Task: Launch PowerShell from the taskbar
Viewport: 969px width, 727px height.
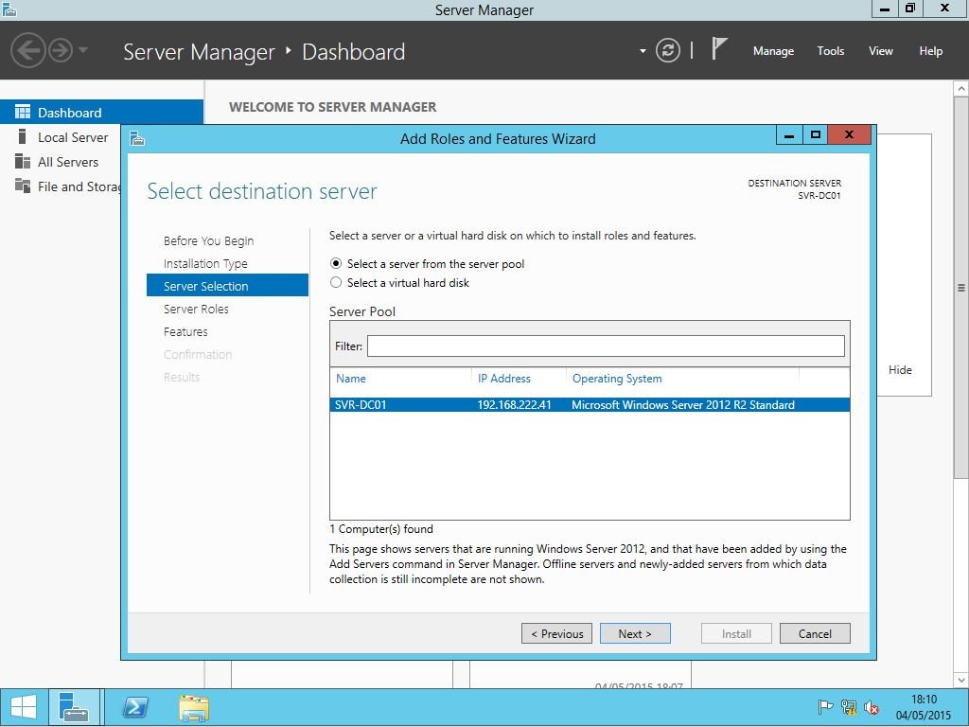Action: pyautogui.click(x=136, y=707)
